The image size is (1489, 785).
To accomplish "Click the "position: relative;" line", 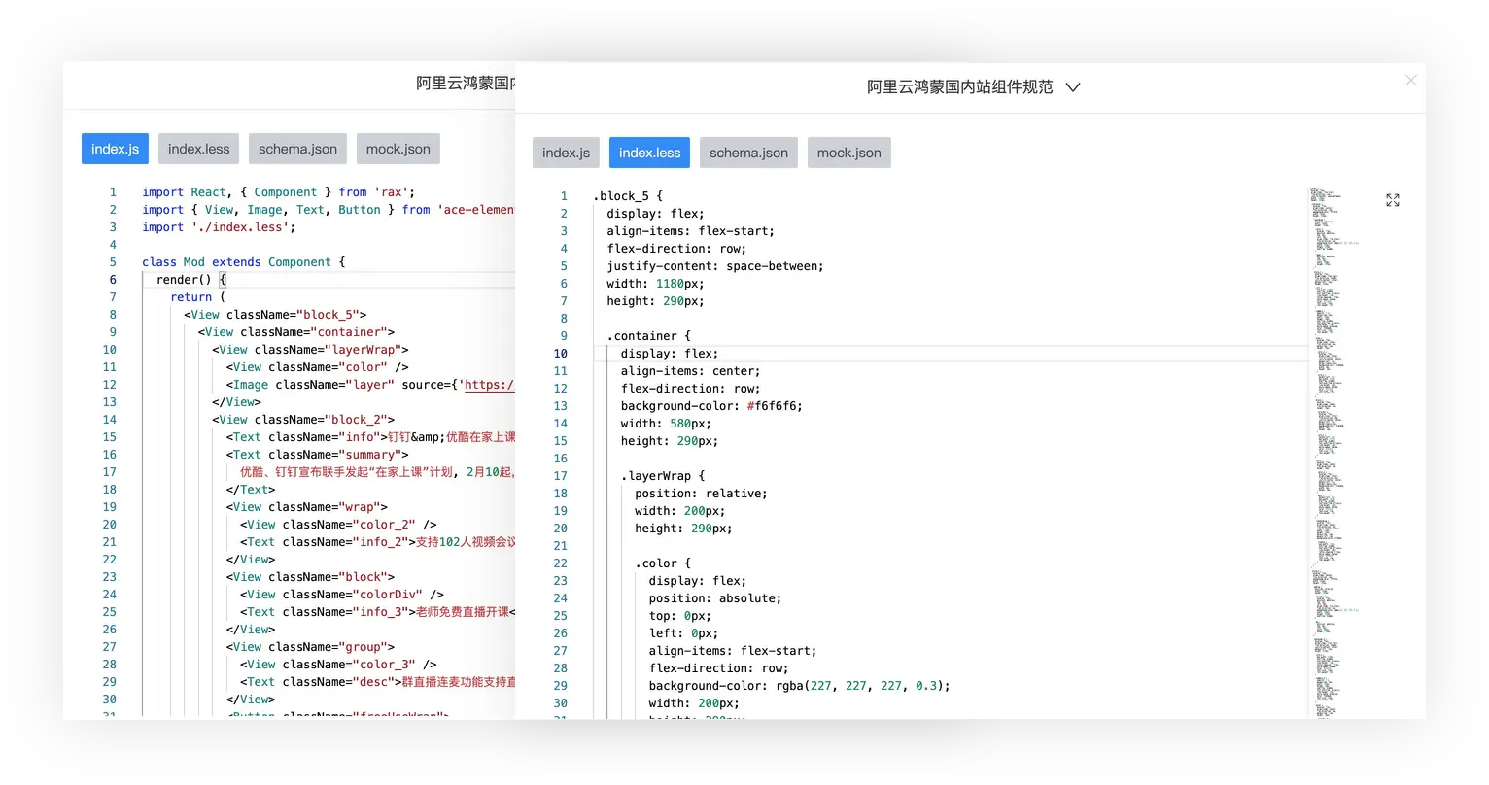I will [x=701, y=494].
